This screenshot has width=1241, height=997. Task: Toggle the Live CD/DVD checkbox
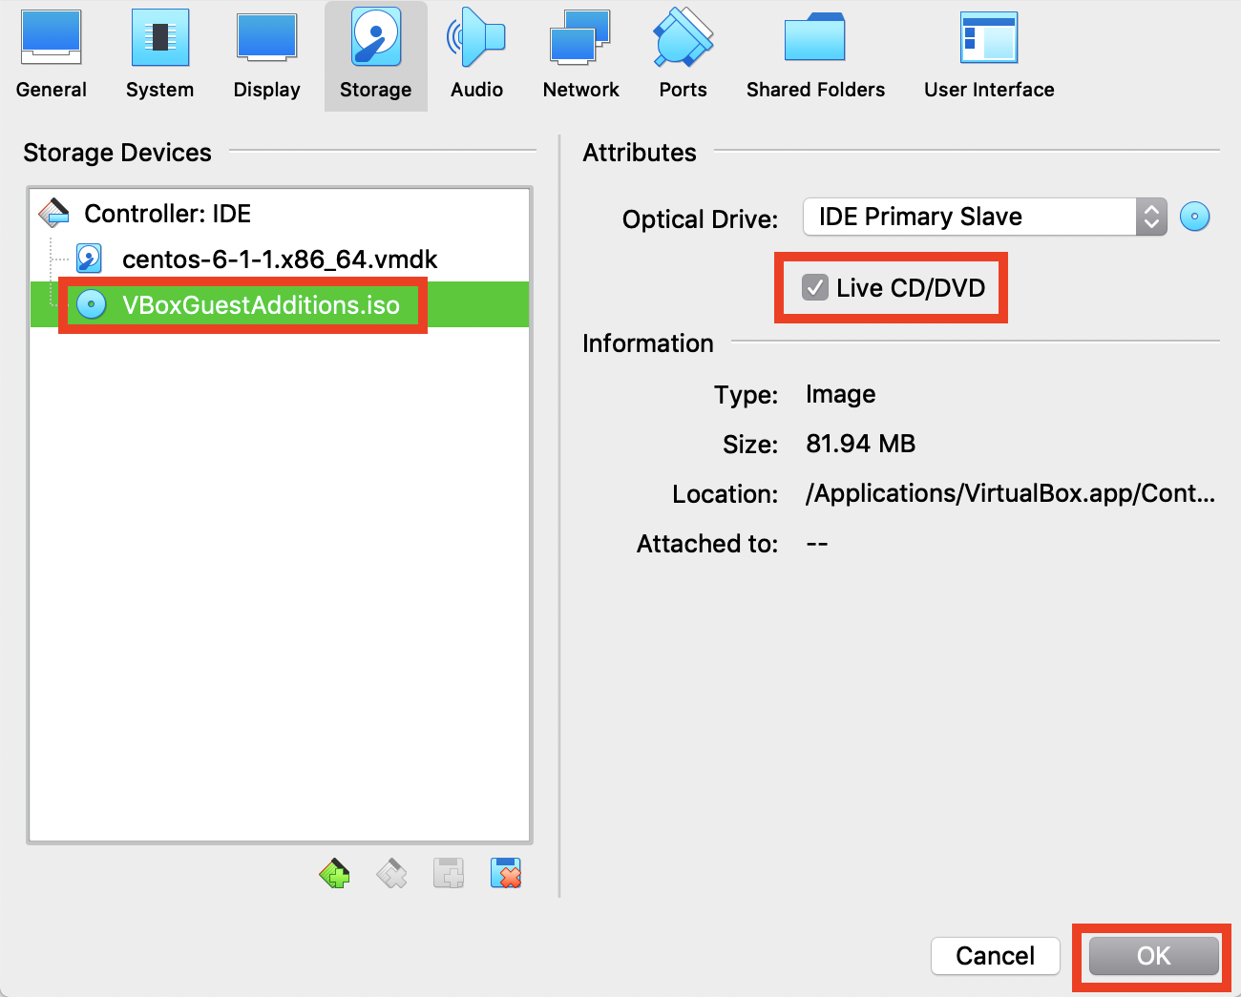point(815,287)
